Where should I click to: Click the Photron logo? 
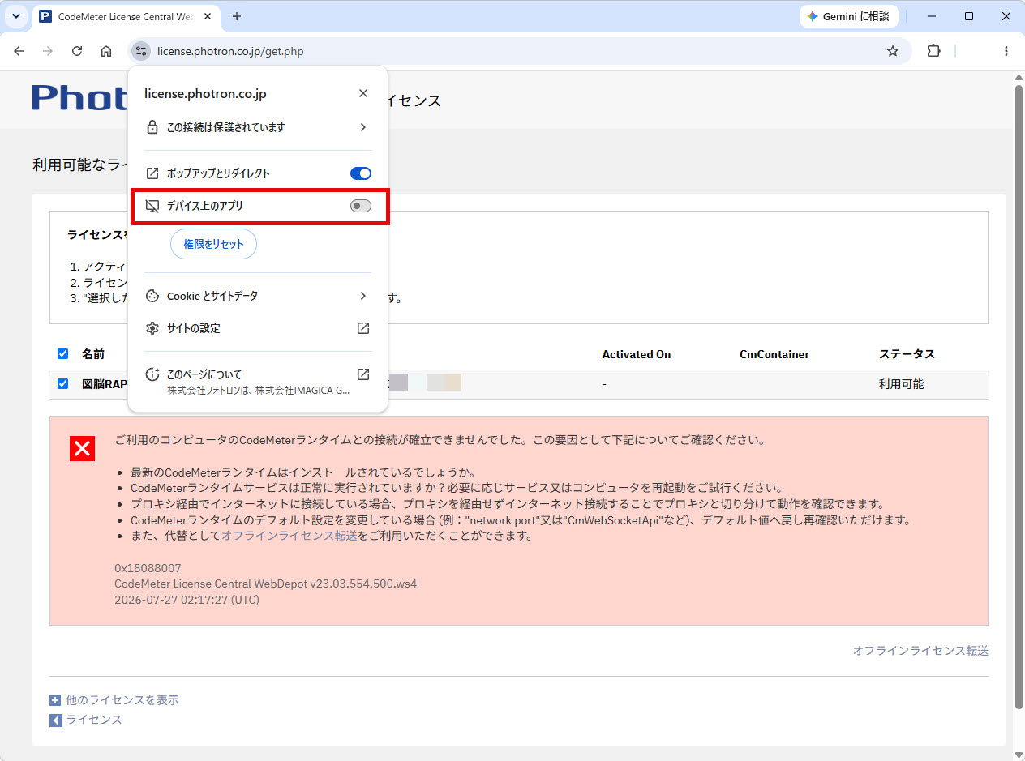(79, 98)
